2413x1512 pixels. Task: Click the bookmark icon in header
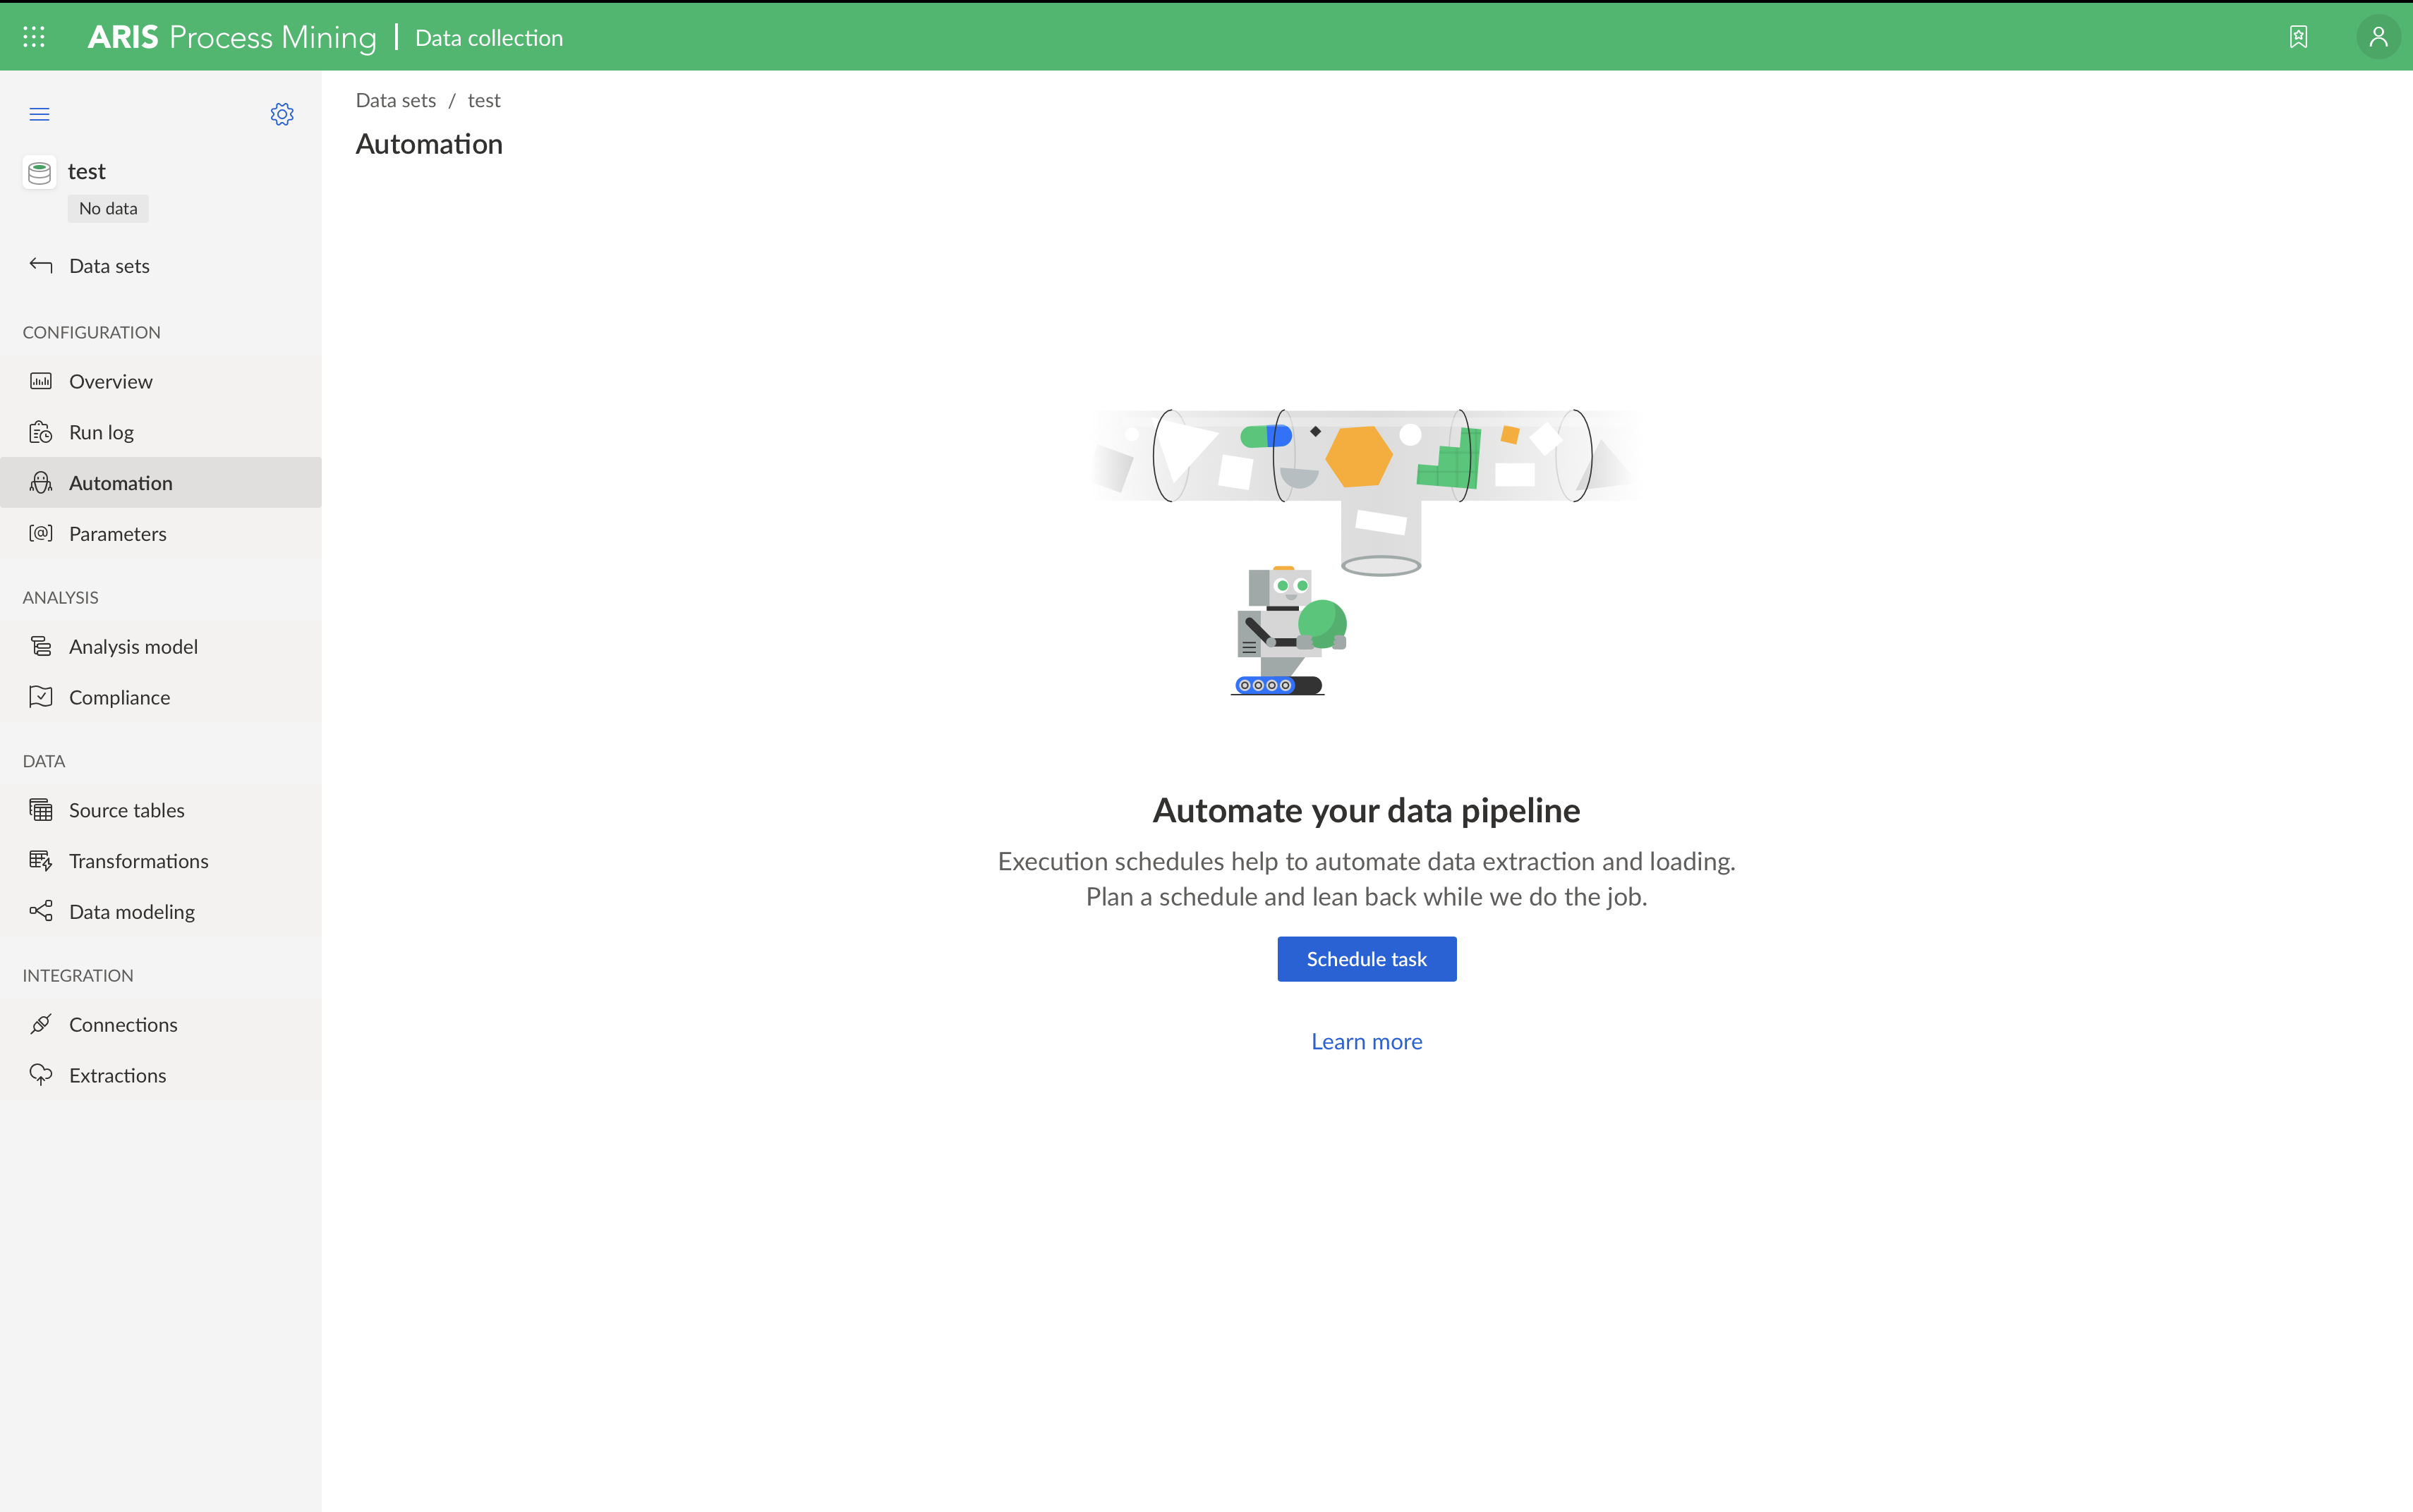[2298, 37]
